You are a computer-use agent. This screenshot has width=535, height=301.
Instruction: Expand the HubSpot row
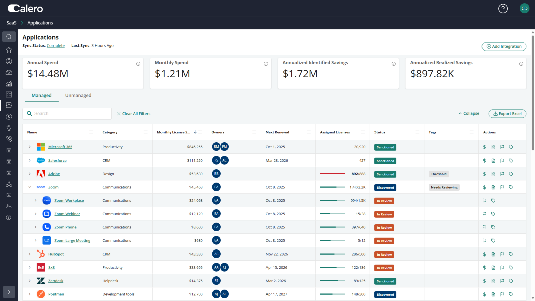pyautogui.click(x=29, y=254)
